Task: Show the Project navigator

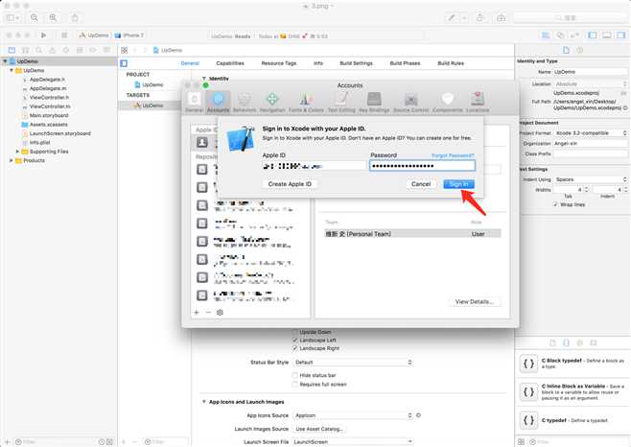Action: 12,50
